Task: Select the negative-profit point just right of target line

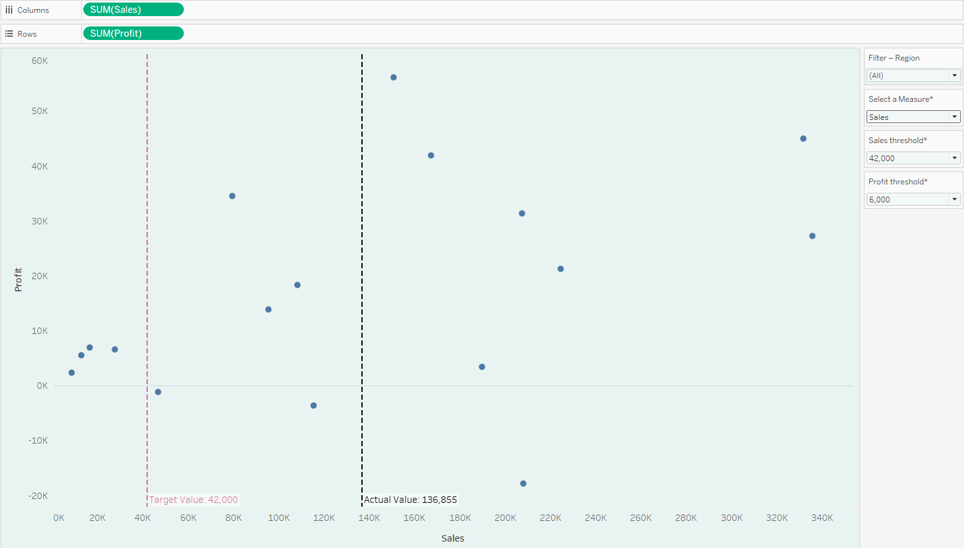Action: click(158, 392)
